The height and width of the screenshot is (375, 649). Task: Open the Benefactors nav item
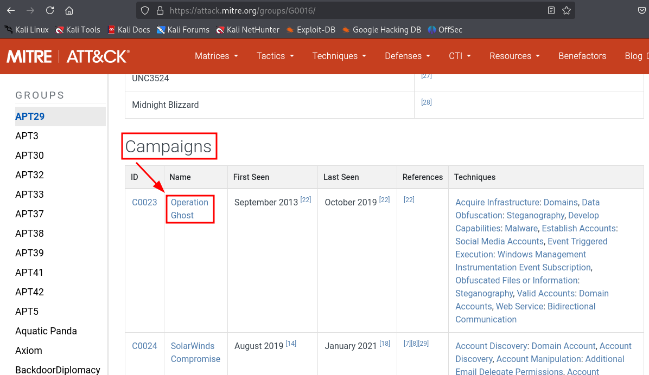point(582,56)
